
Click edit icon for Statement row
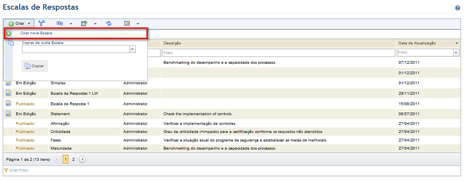tap(9, 113)
